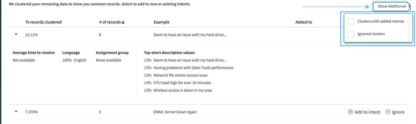Click Wireless access is down in my area
Screen dimensions: 416x124
click(183, 90)
